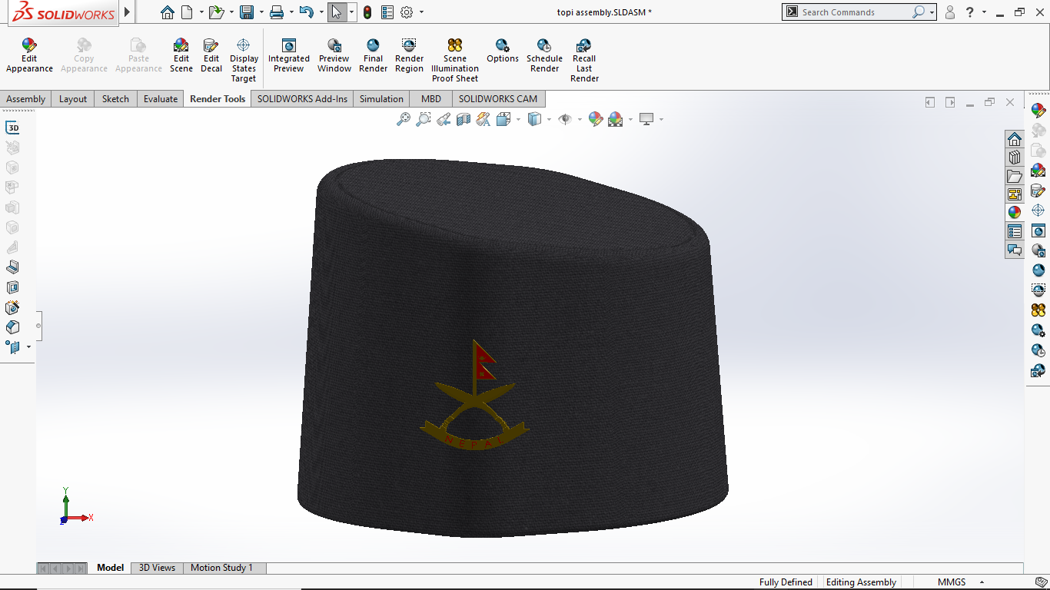Viewport: 1050px width, 590px height.
Task: Click the Display Style icon
Action: click(x=535, y=119)
